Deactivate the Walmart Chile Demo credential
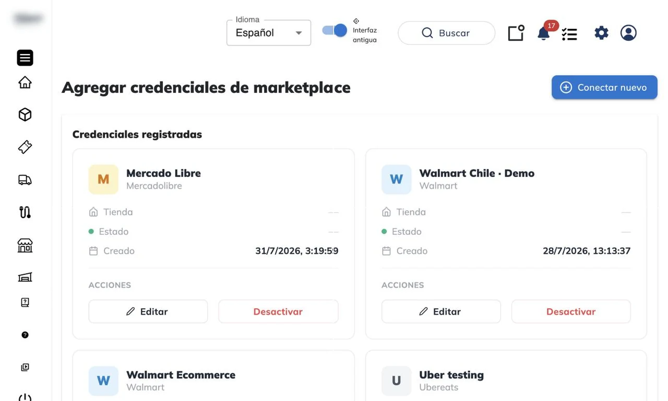Screen dimensions: 668x401 click(571, 311)
